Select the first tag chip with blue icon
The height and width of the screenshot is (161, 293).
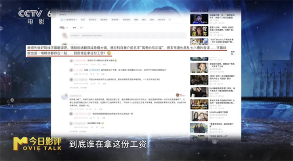[69, 20]
